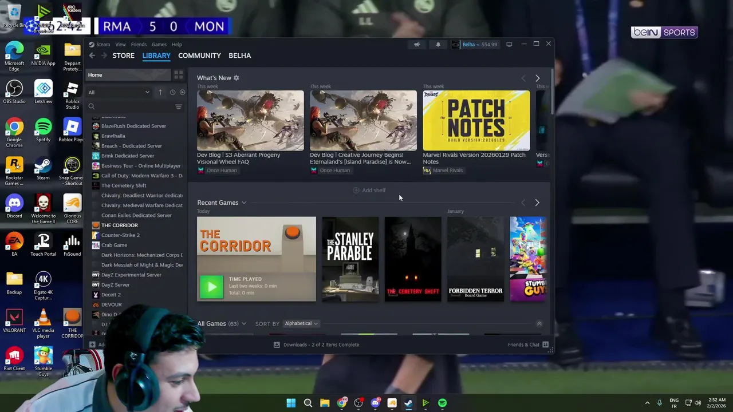The height and width of the screenshot is (412, 733).
Task: Switch Steam to Big Picture mode icon
Action: tap(509, 45)
